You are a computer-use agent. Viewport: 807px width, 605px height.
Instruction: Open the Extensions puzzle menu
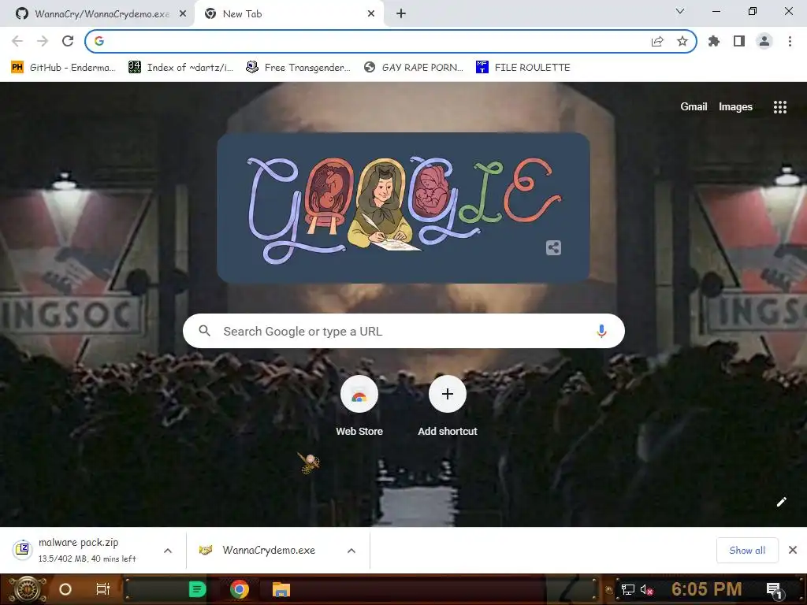714,41
